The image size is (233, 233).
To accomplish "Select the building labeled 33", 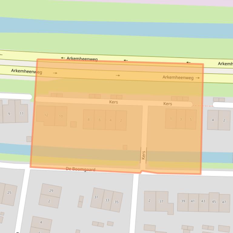I will (x=107, y=200).
